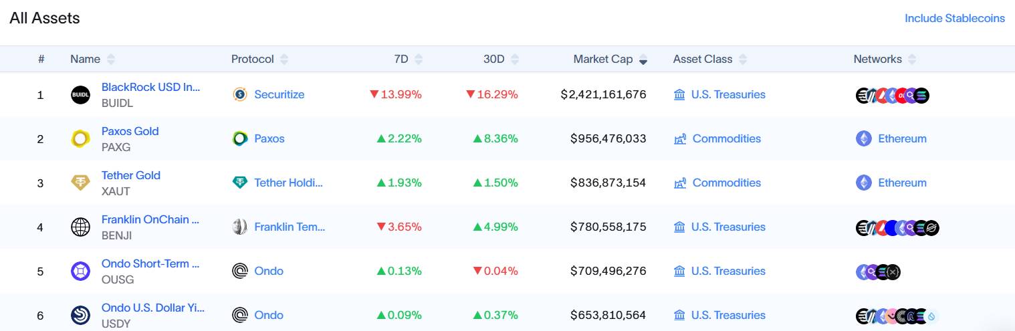Click the treasuries building icon in BENJI row

click(x=679, y=227)
